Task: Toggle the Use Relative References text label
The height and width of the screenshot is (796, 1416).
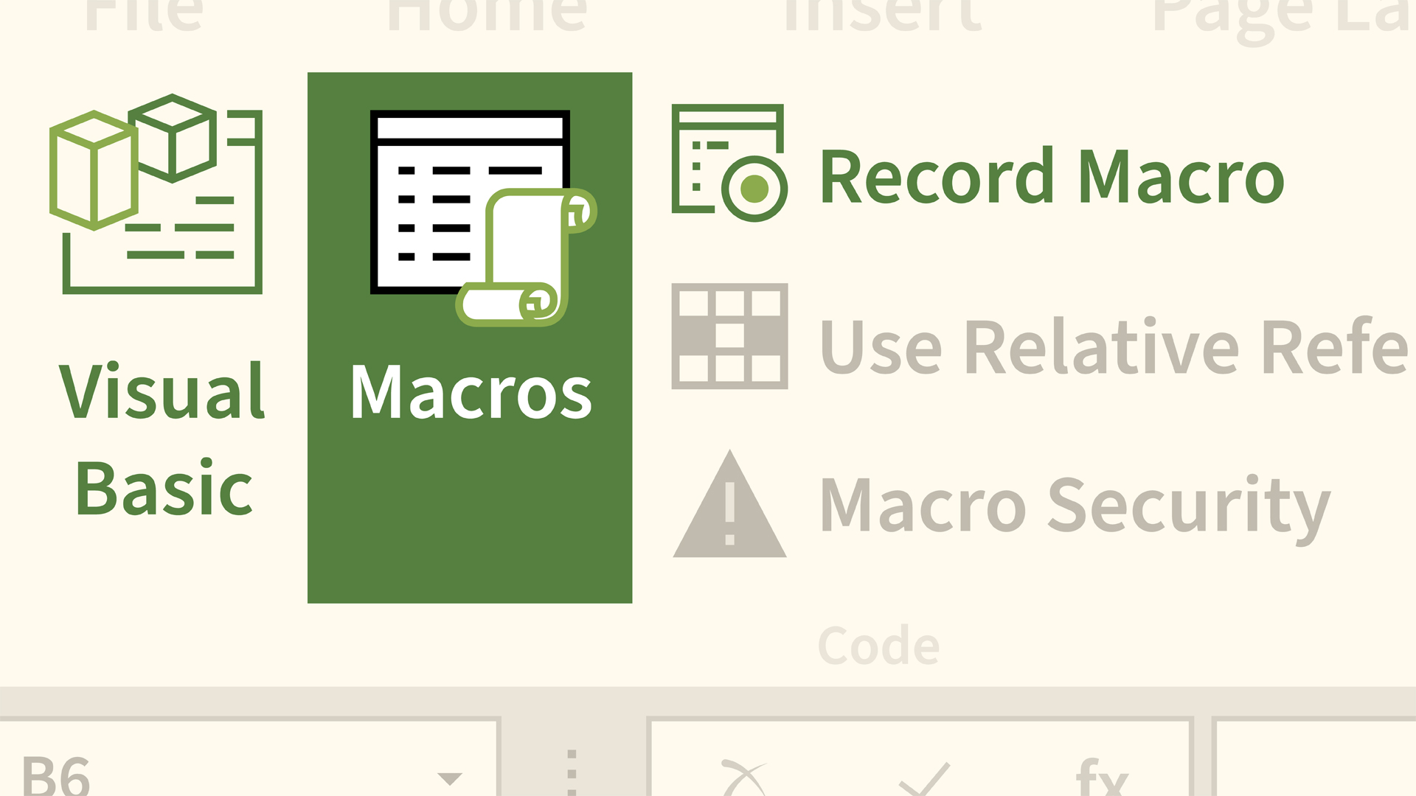Action: 1114,346
